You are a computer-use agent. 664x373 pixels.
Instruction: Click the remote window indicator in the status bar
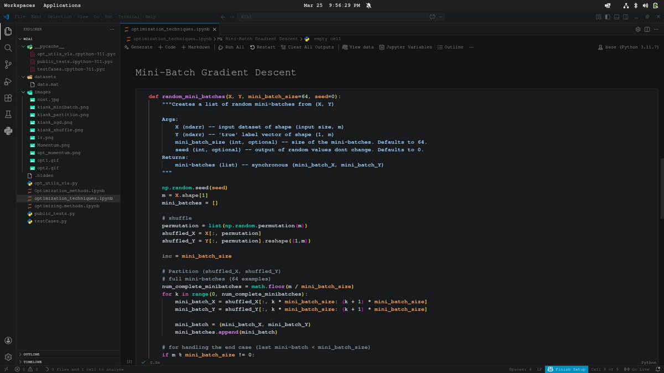6,369
